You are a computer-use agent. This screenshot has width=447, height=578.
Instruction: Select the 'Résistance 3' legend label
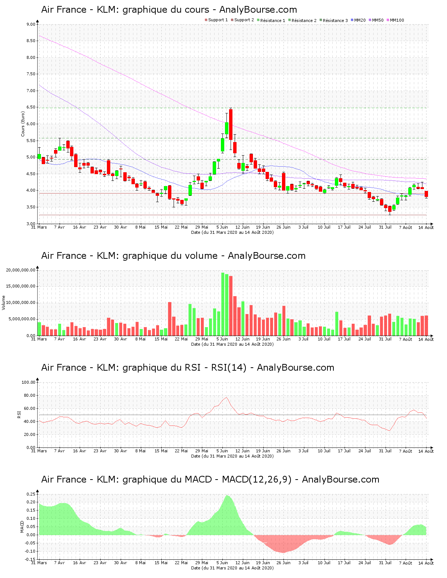click(x=335, y=21)
